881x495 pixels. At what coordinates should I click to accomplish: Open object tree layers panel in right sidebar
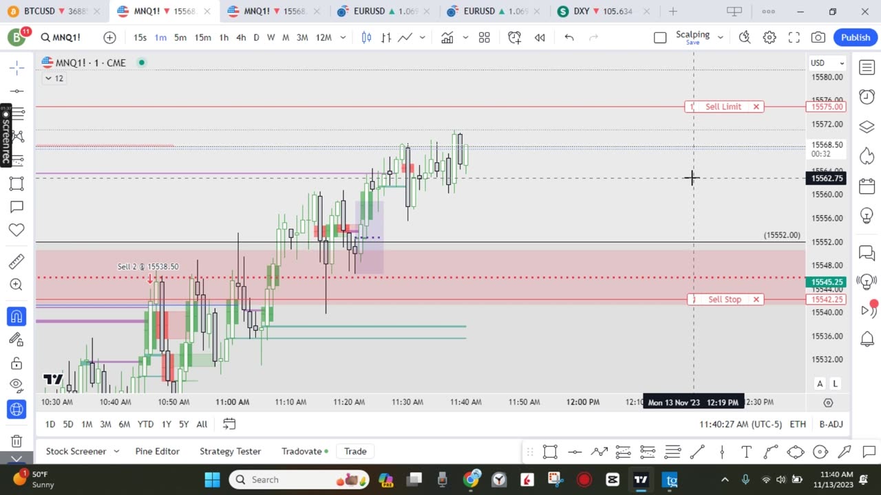867,127
